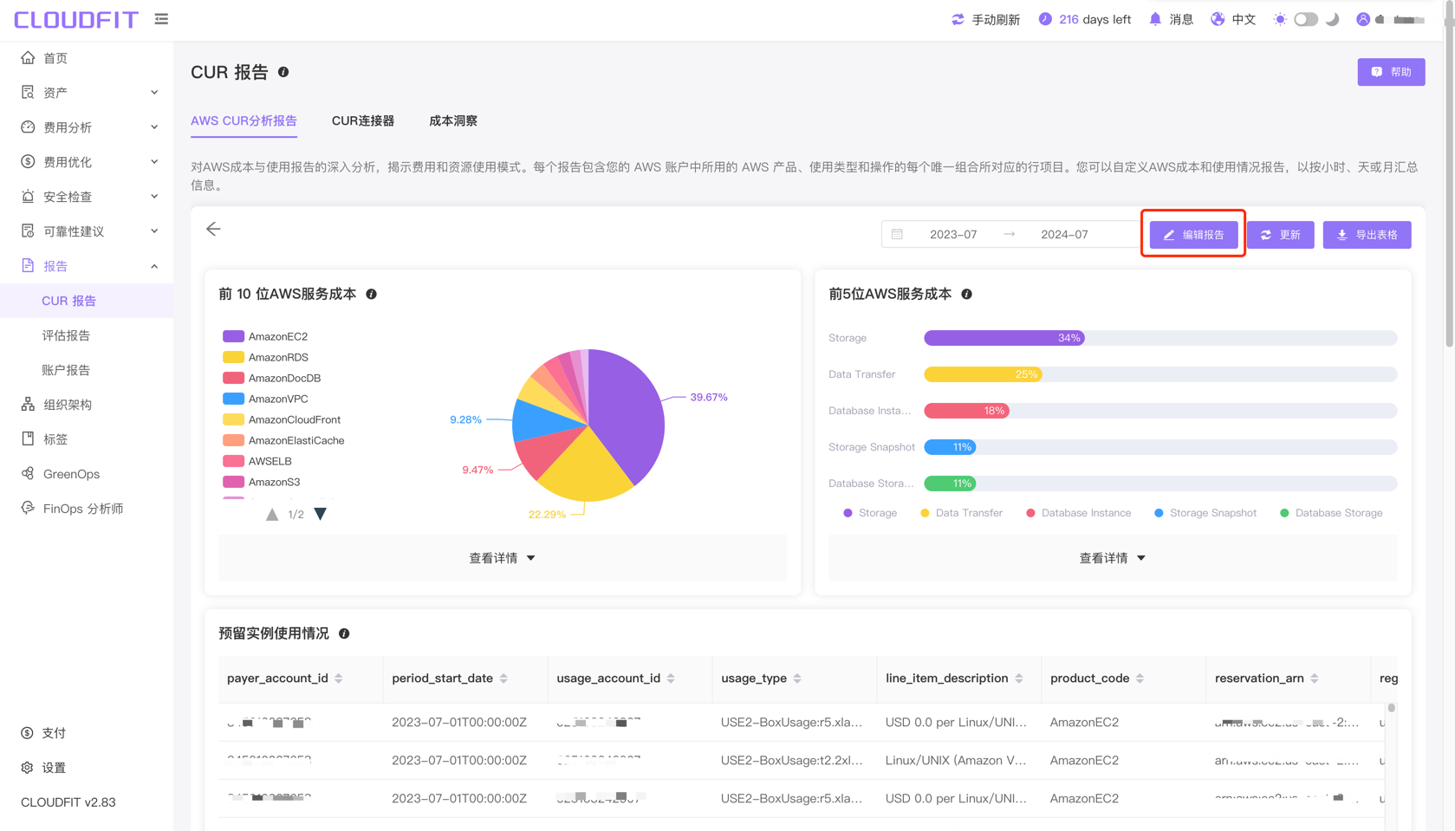Click the 导出表格 export button
Screen dimensions: 1455x831
1367,234
